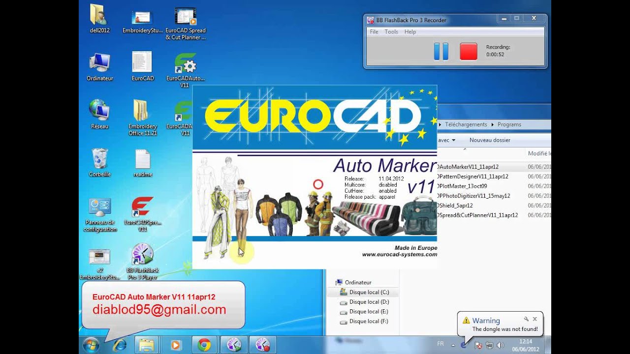Select EuroCAD Spread & Cut Planner shortcut
630x354 pixels.
tap(186, 24)
